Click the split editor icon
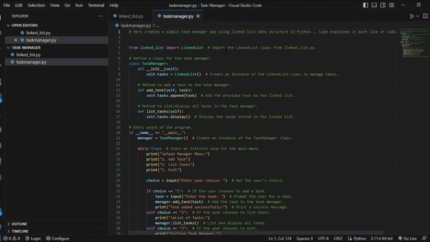The width and height of the screenshot is (430, 242). pos(425,16)
